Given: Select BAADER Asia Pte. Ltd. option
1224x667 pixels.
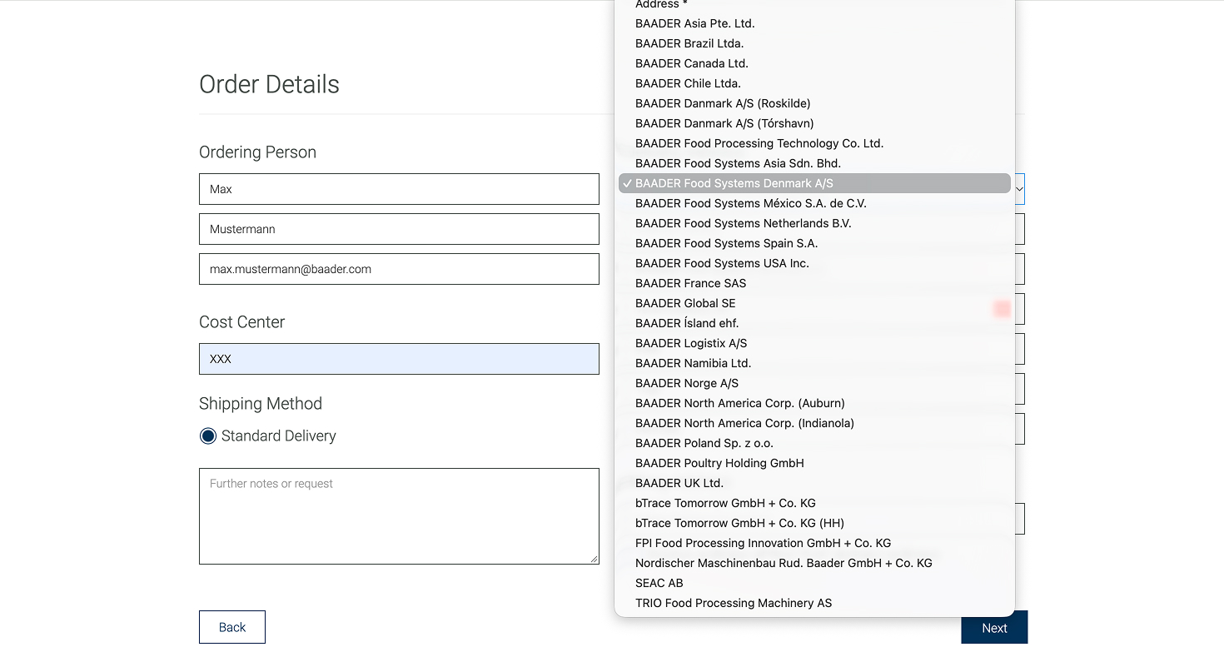Looking at the screenshot, I should (814, 23).
